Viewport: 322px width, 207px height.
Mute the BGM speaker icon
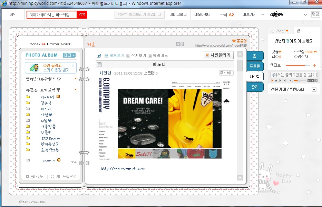(x=291, y=81)
